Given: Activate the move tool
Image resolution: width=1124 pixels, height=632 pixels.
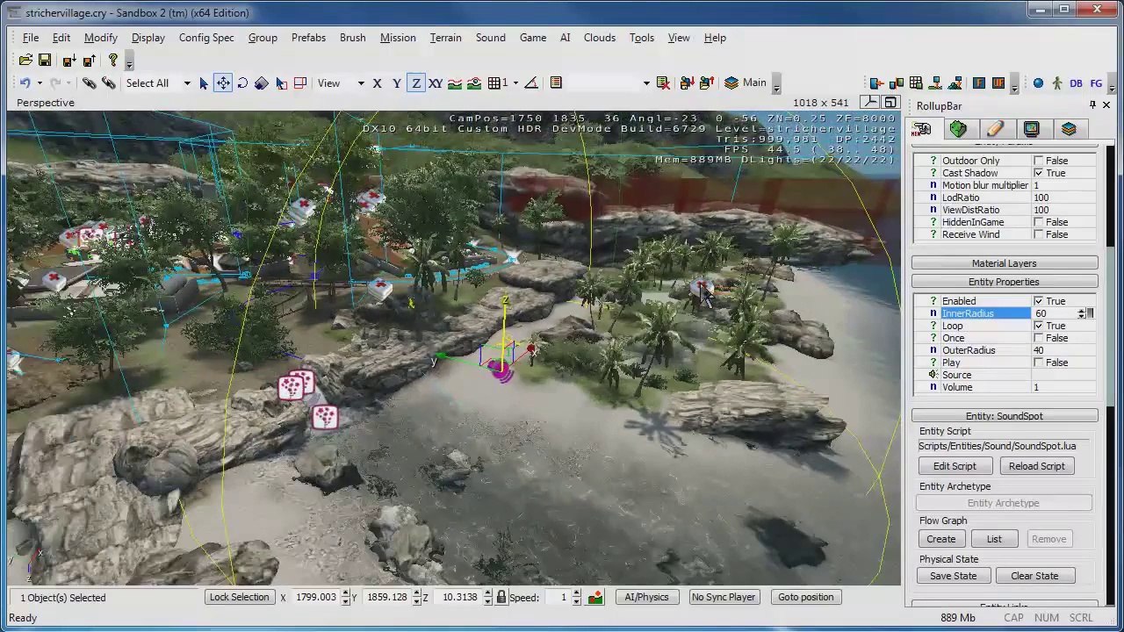Looking at the screenshot, I should click(x=223, y=83).
